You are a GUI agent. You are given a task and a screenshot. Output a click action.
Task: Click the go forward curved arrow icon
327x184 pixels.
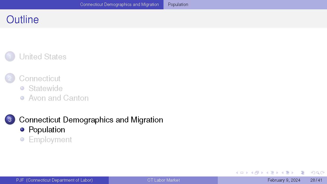322,173
